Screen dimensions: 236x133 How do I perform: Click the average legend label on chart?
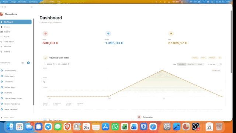(x=216, y=71)
